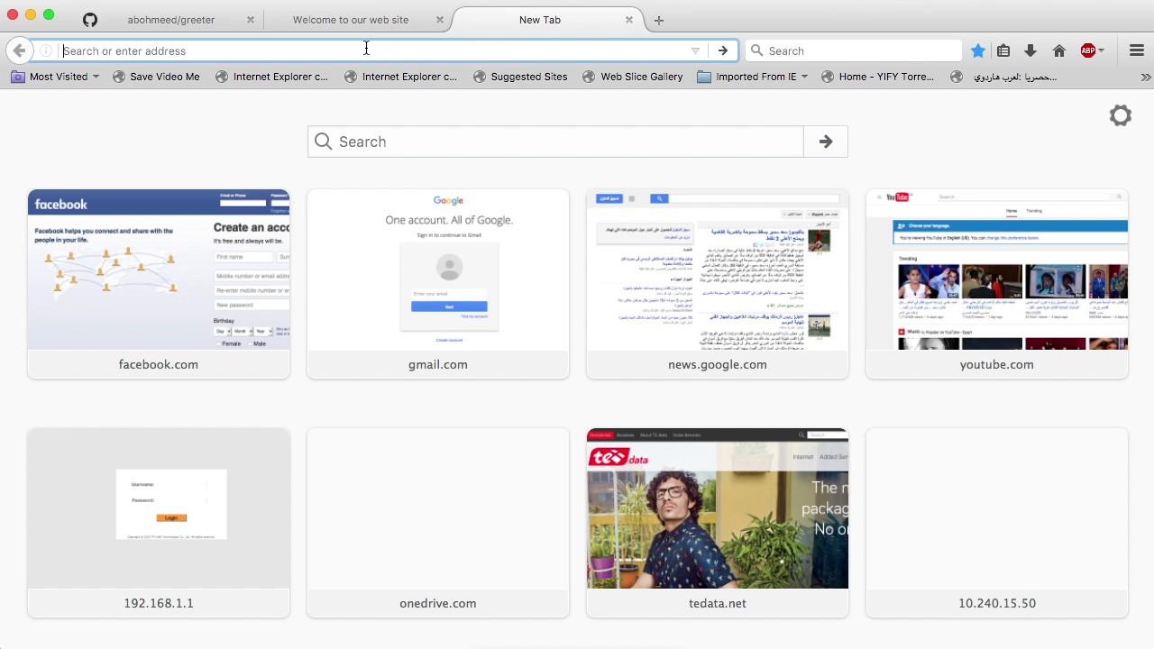Viewport: 1154px width, 649px height.
Task: Open first Internet Explorer c... bookmark
Action: point(271,77)
